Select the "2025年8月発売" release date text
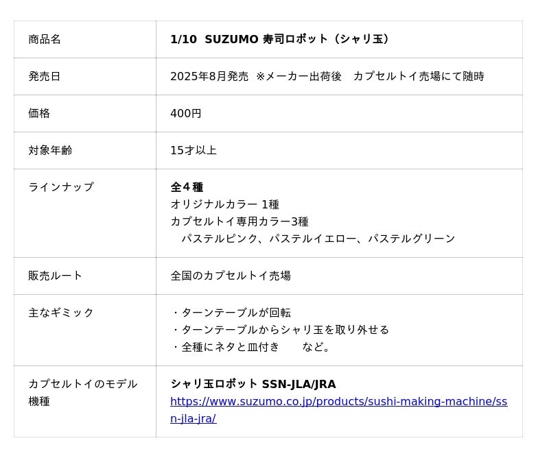 coord(209,77)
